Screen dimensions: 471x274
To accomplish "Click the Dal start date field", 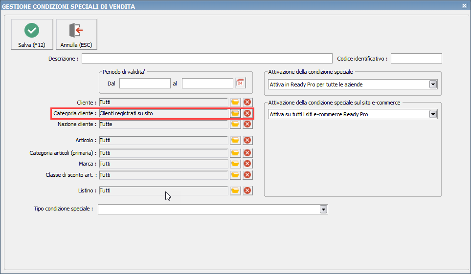I will (x=145, y=83).
